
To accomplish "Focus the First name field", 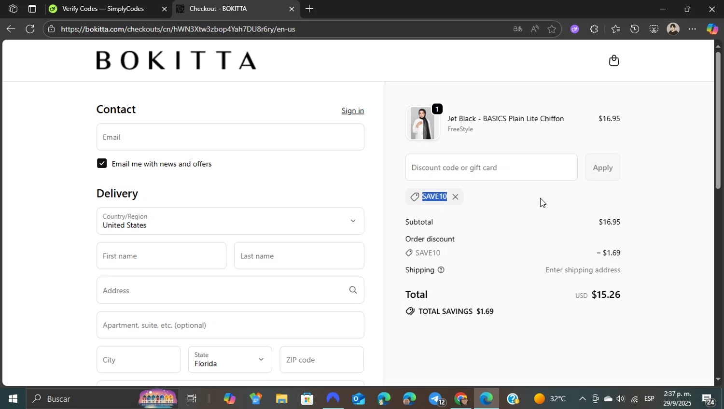I will (x=161, y=255).
